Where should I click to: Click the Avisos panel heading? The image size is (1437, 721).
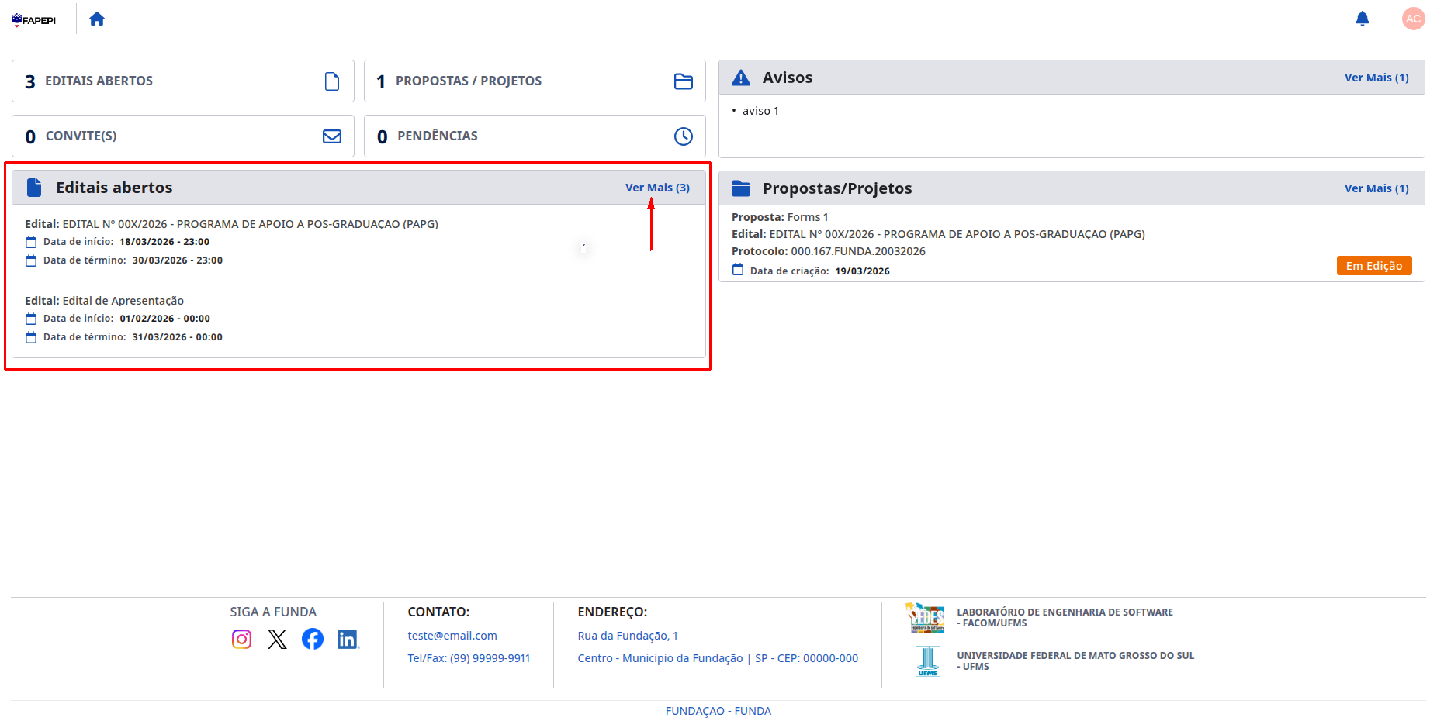(x=788, y=78)
